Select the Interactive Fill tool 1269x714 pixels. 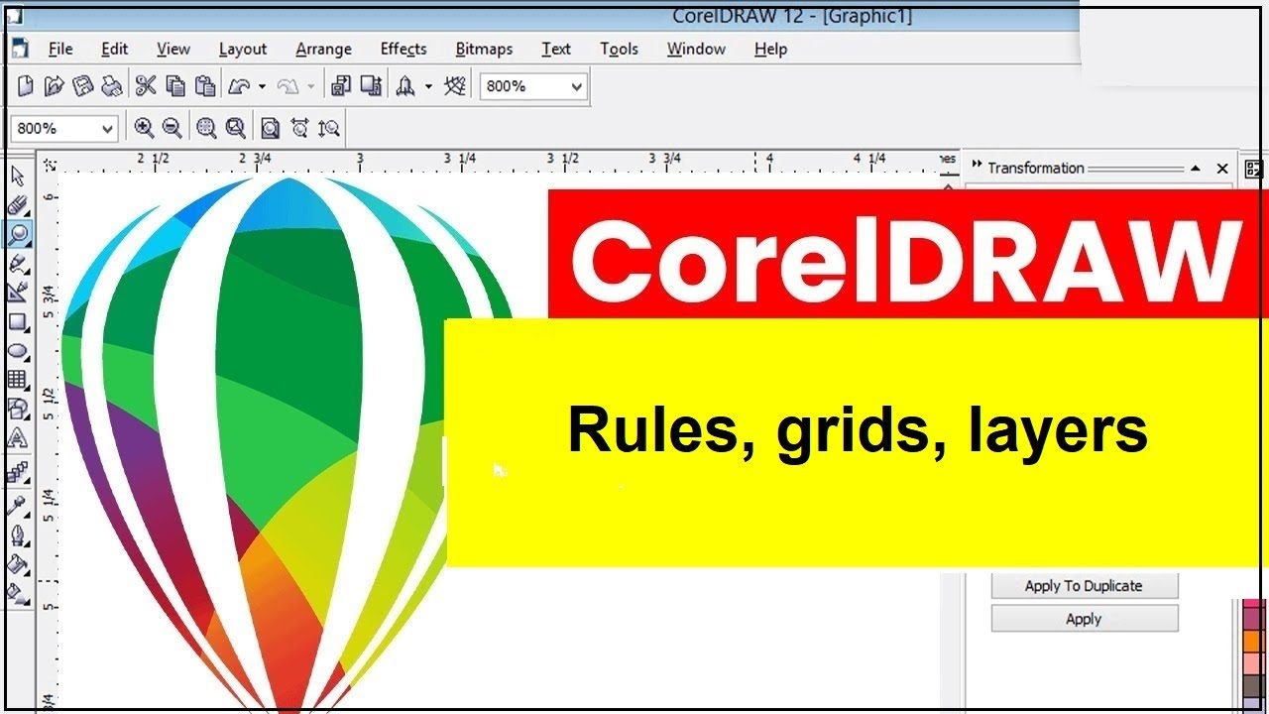(x=18, y=594)
